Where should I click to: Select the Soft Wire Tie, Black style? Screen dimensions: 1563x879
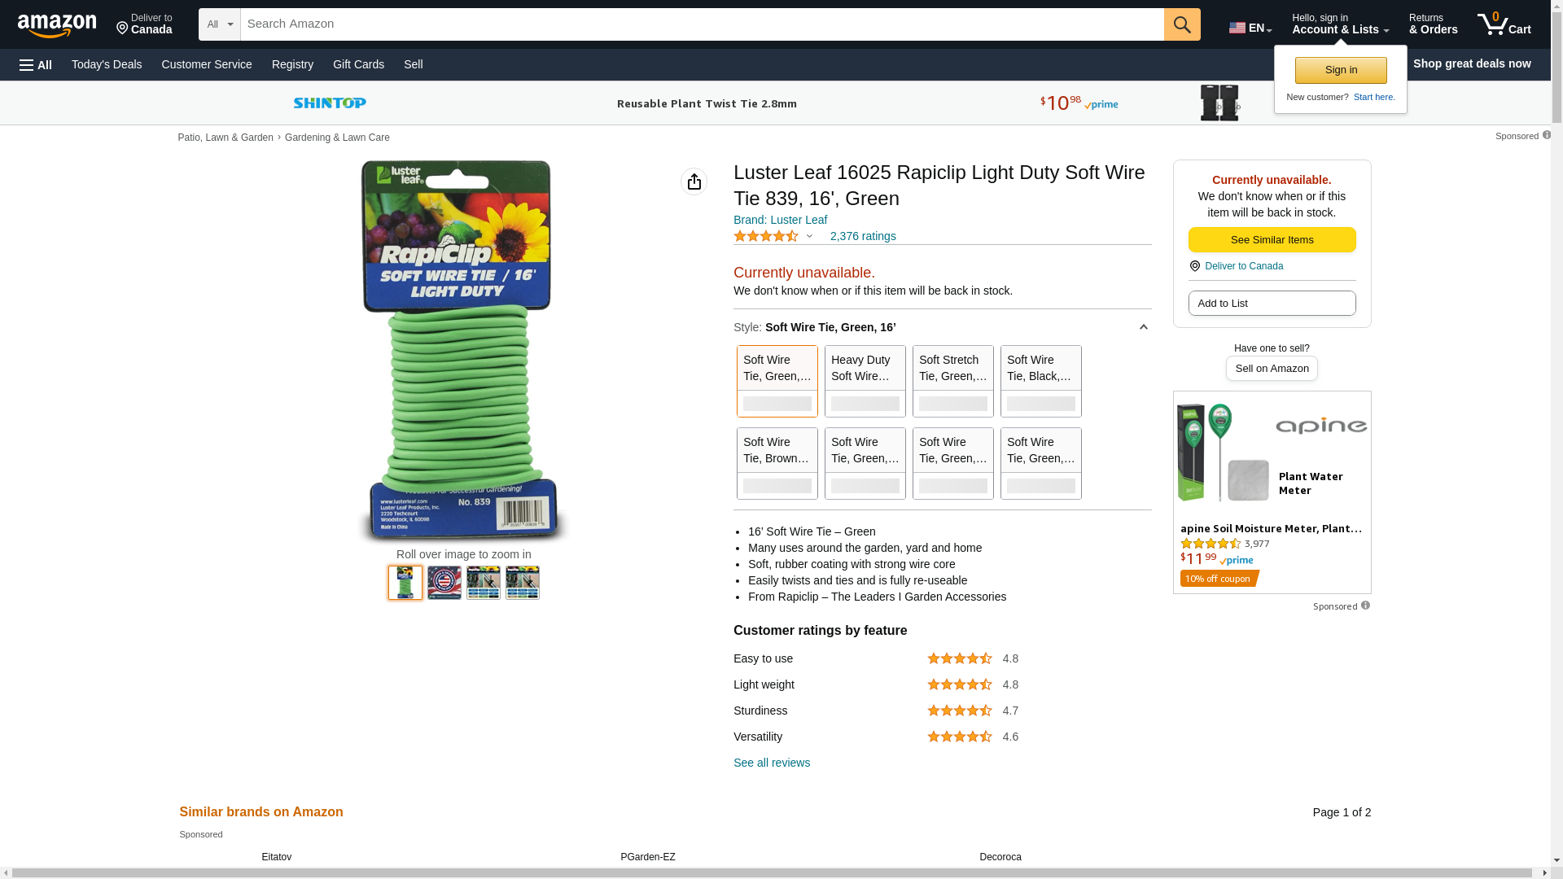click(x=1041, y=381)
